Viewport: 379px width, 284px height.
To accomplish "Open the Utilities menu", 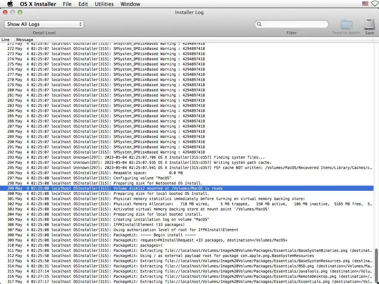I will click(104, 4).
